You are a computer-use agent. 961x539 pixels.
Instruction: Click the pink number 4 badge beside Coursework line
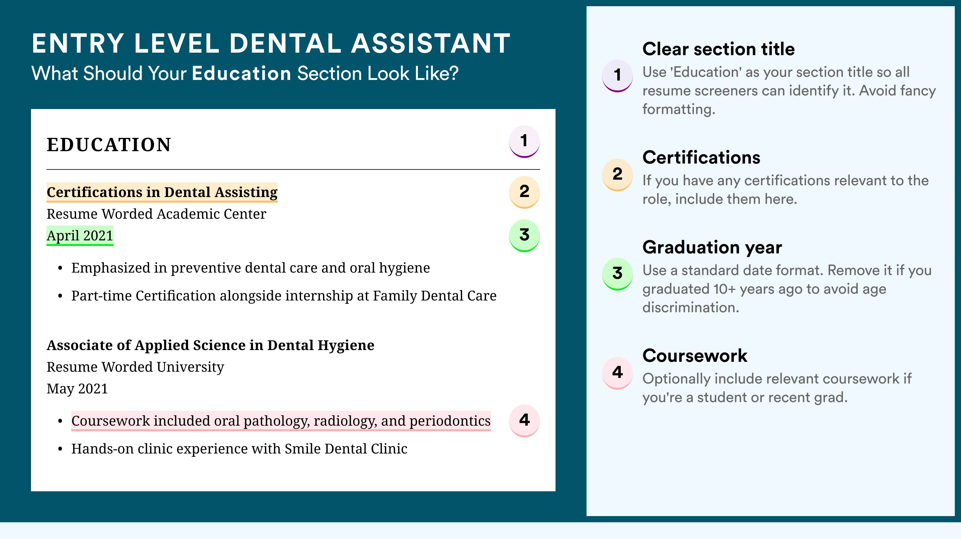pos(524,421)
